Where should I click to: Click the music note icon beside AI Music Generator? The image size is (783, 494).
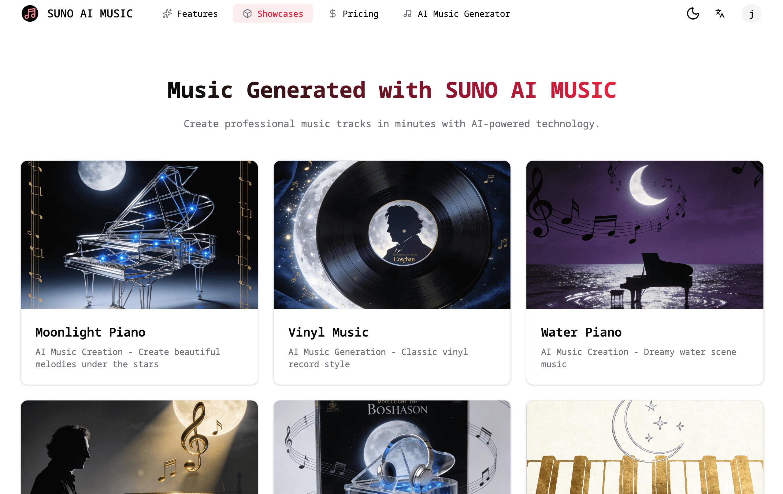407,14
